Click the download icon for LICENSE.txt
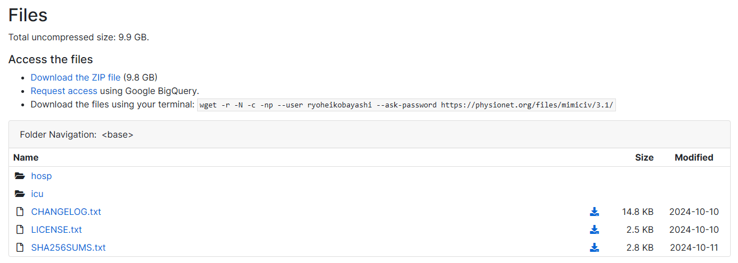The height and width of the screenshot is (263, 738). [x=594, y=229]
